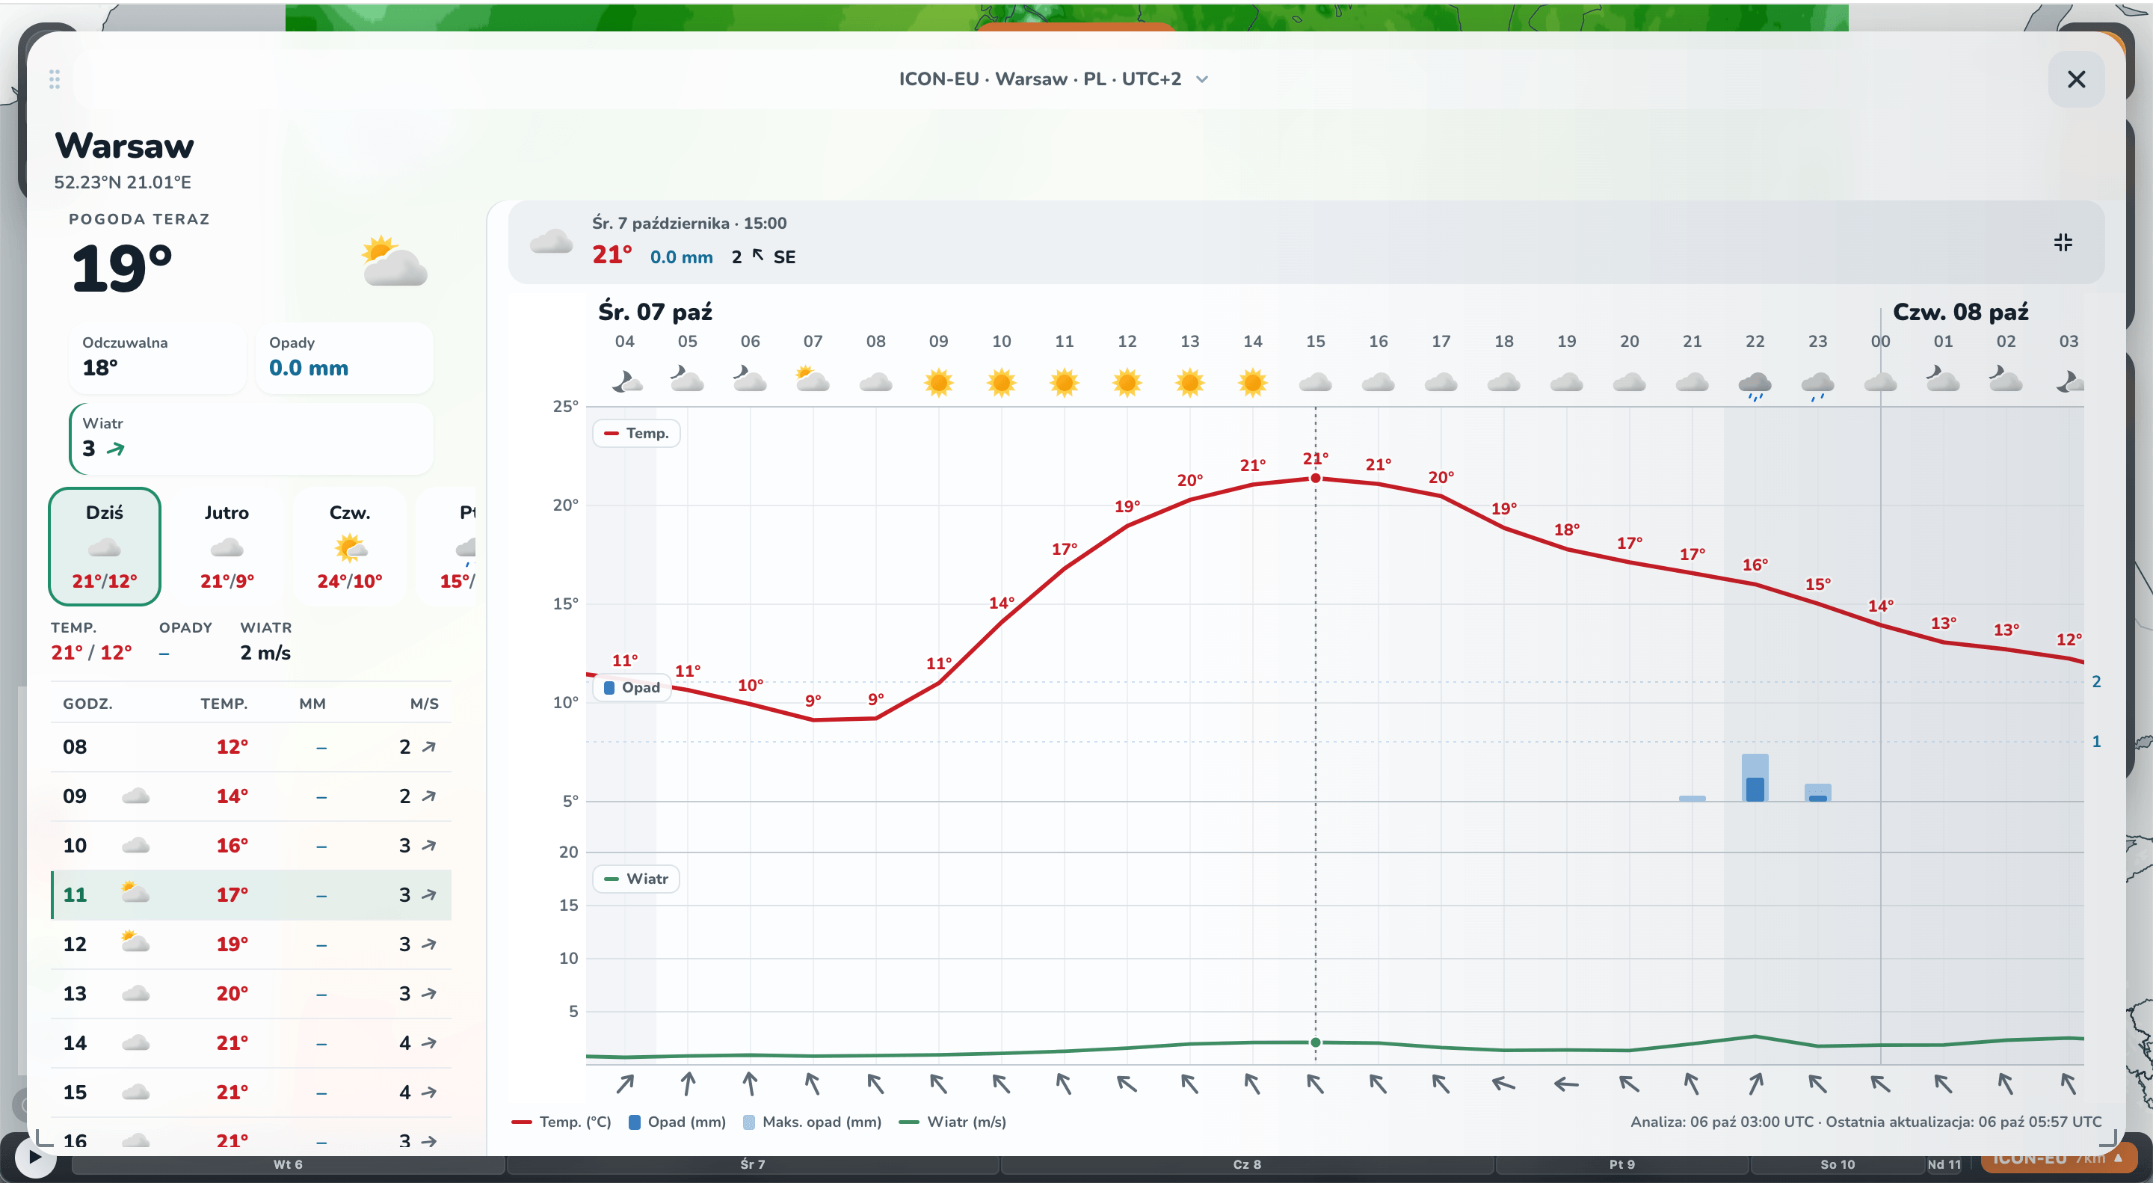The height and width of the screenshot is (1183, 2153).
Task: Click the cloud icon at hour 16
Action: [x=1379, y=383]
